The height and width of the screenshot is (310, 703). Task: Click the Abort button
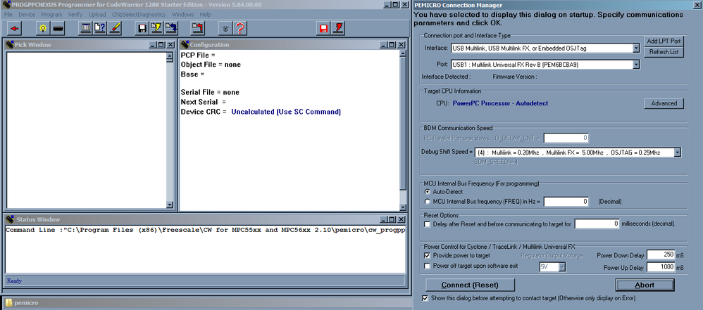point(645,285)
